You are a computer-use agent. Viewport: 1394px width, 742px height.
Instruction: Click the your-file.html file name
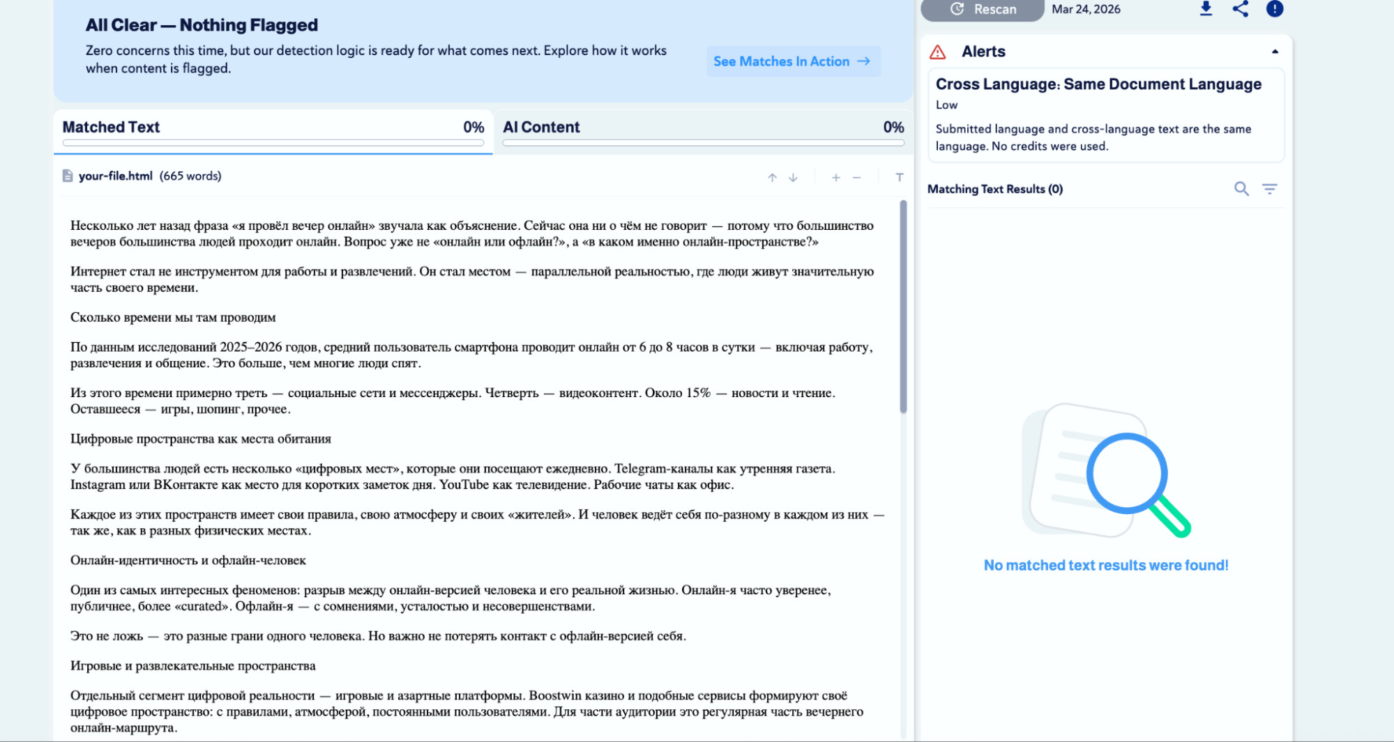[115, 176]
